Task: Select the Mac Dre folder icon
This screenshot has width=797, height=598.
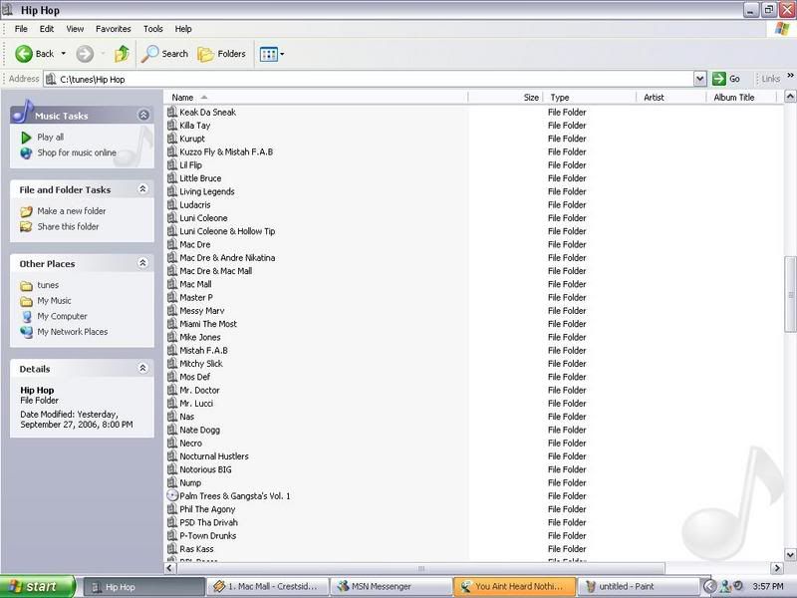Action: 172,244
